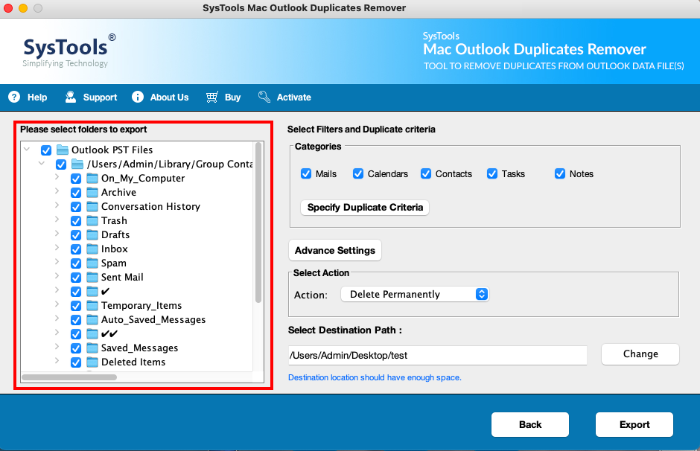Uncheck the Calendars category checkbox
This screenshot has width=700, height=451.
[x=358, y=173]
